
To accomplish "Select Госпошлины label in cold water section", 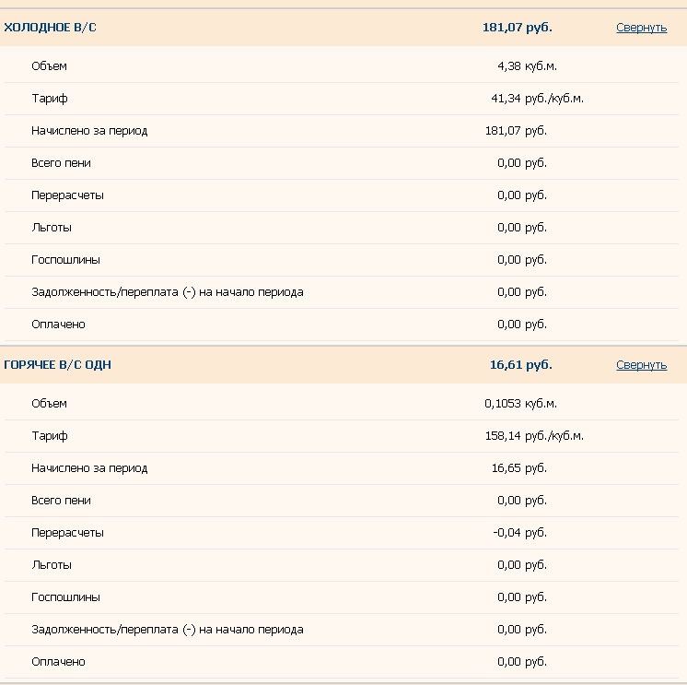I will click(65, 260).
